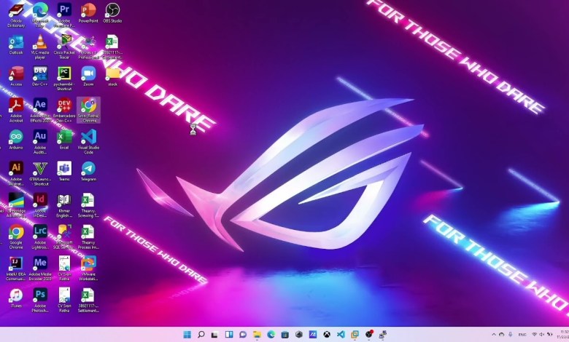Open OneDrive cloud tray icon
Image resolution: width=569 pixels, height=342 pixels.
pyautogui.click(x=501, y=335)
